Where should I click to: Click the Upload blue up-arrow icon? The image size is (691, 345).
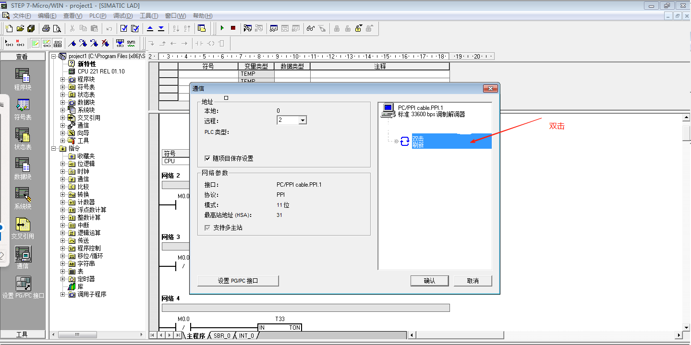tap(150, 28)
